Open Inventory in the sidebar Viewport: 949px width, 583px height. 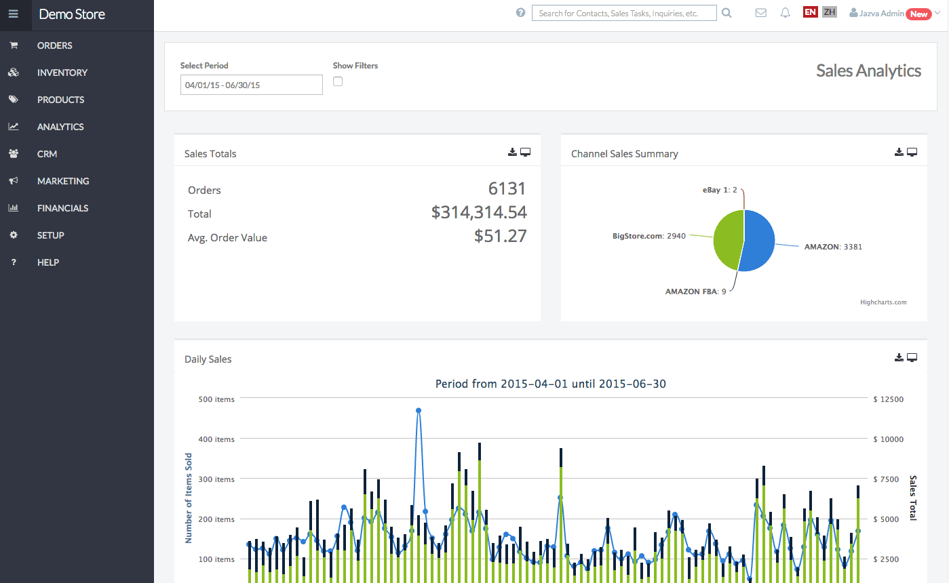tap(62, 73)
